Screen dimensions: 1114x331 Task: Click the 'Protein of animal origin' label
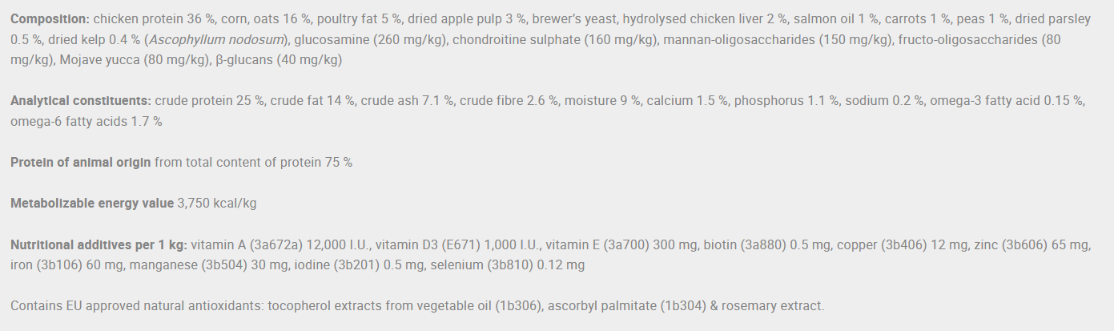click(x=80, y=163)
